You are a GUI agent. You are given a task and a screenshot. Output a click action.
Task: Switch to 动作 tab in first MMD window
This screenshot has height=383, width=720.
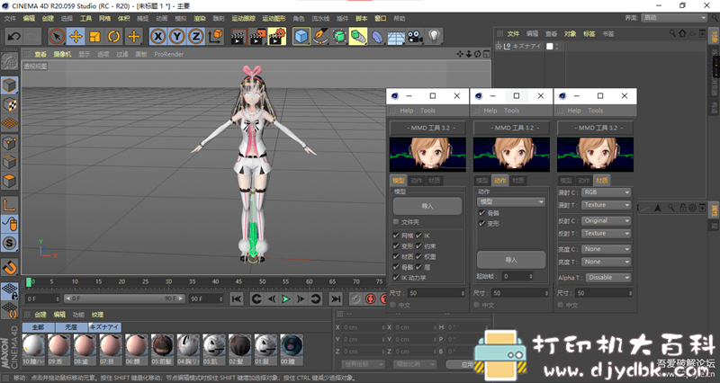[x=417, y=181]
